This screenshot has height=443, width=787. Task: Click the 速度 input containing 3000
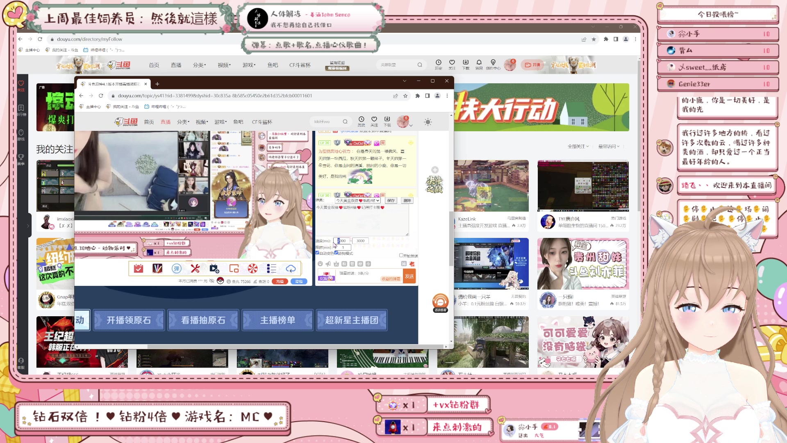360,241
